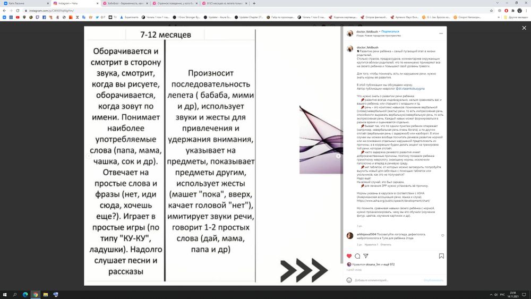Click "Подписаться" to follow doctor_feldbush
The height and width of the screenshot is (299, 531).
pos(390,31)
